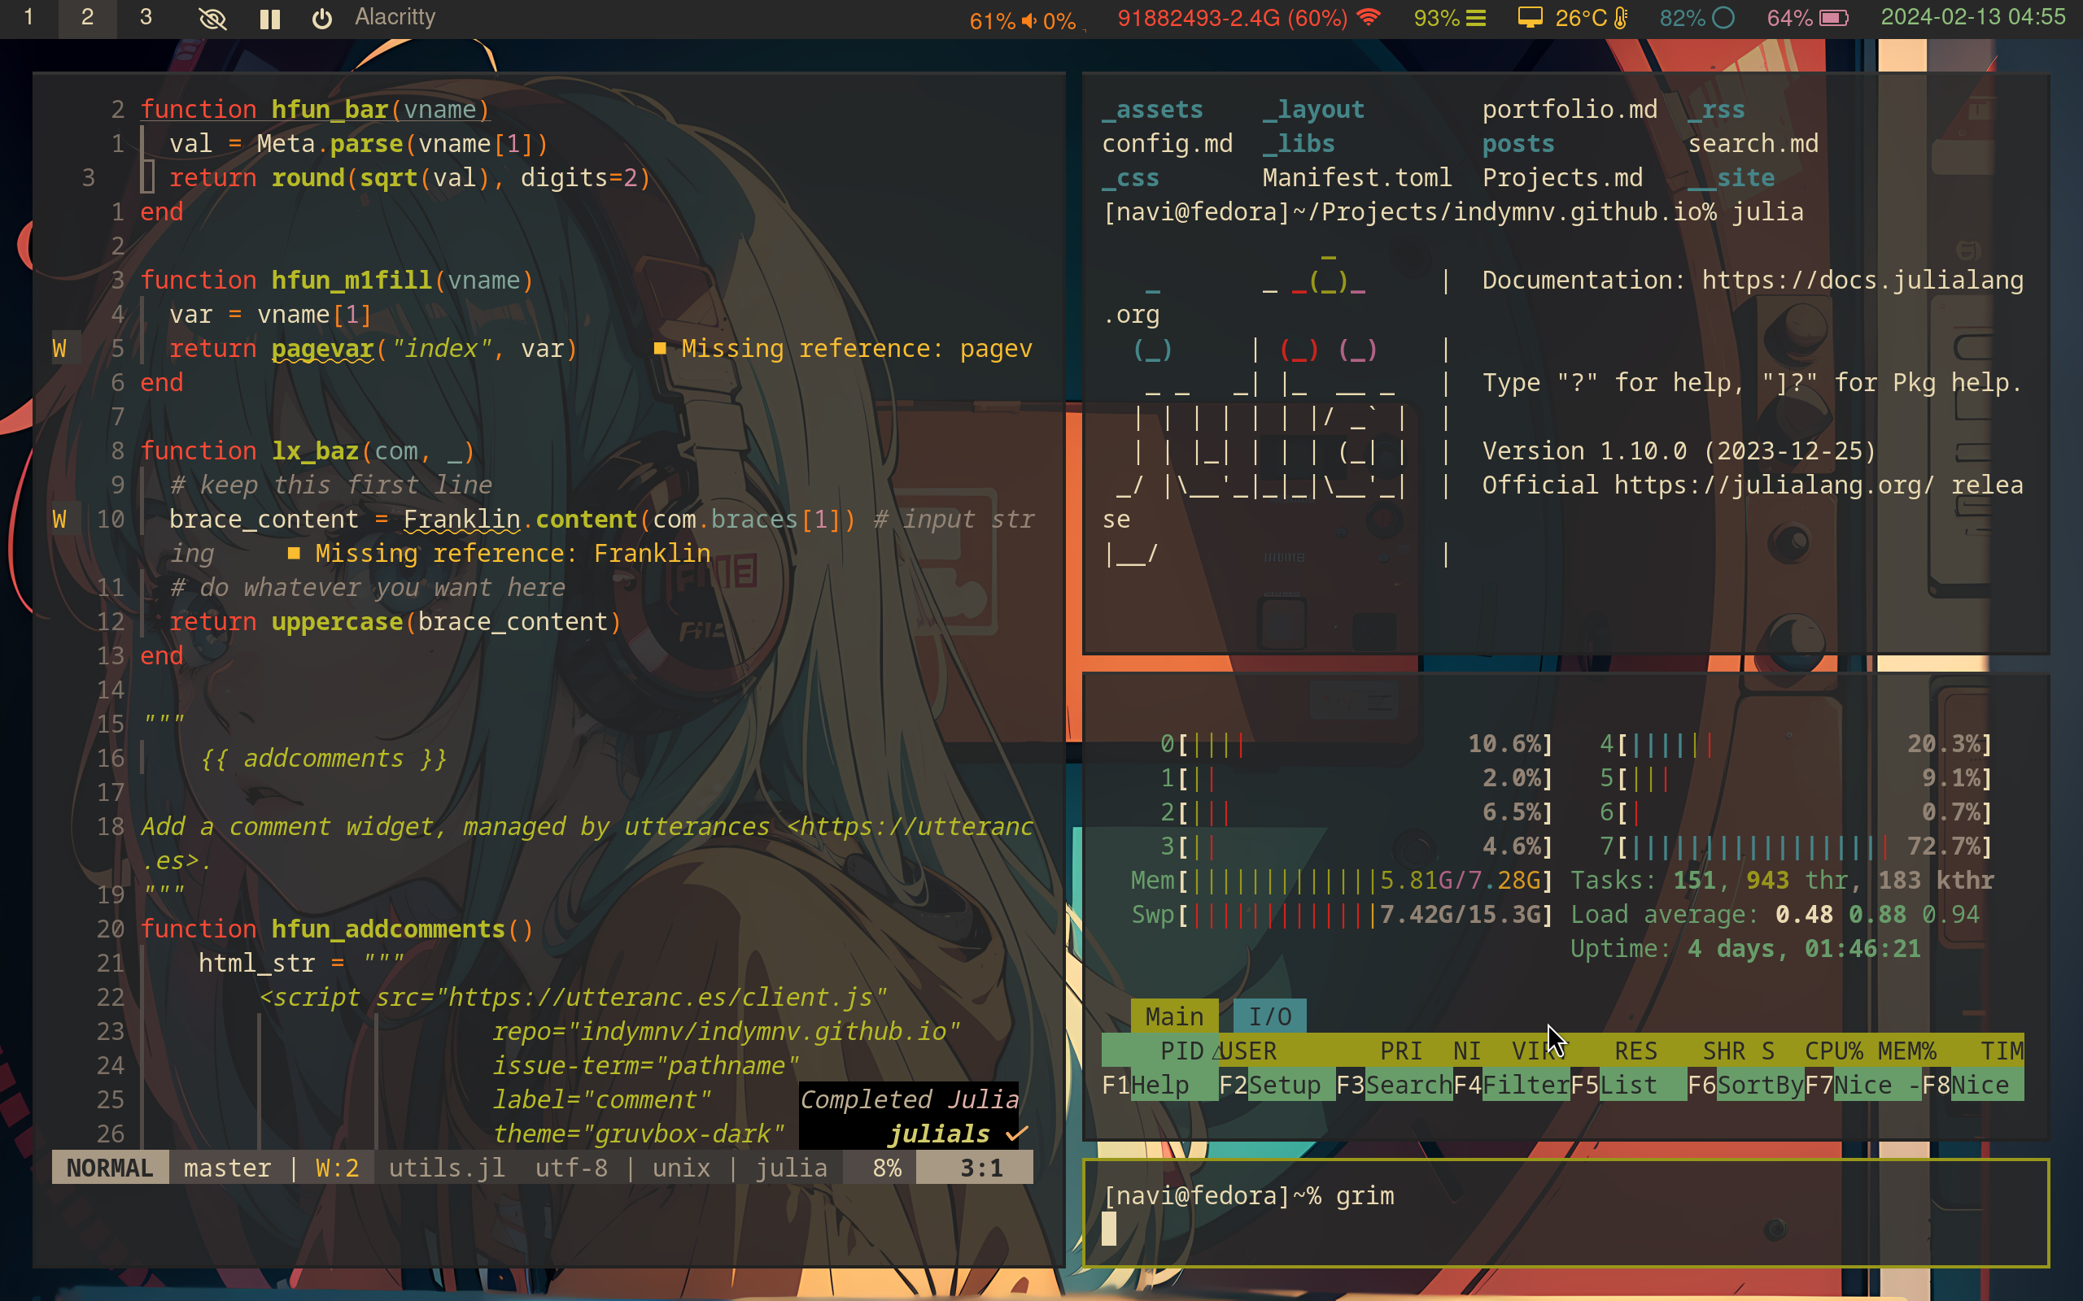Click the Missing reference: pagev diagnostic

843,349
